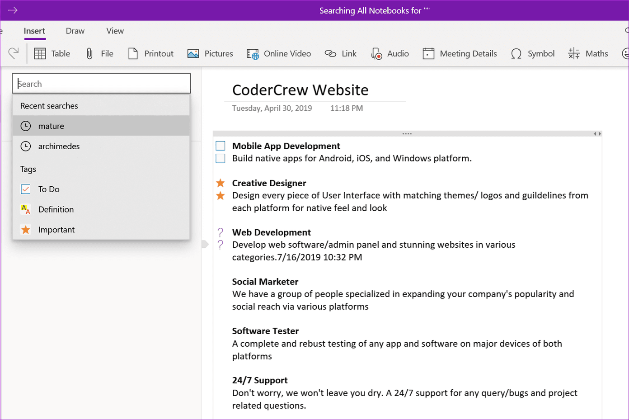Click the paragraph handle arrow beside Web Development

coord(205,244)
